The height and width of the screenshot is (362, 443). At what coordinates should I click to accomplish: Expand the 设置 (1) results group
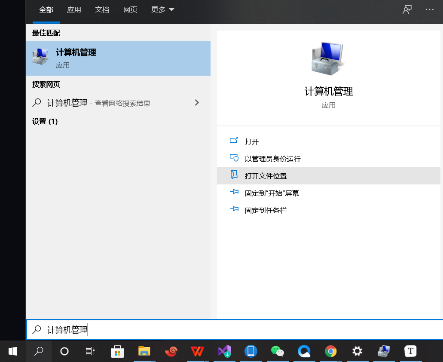(45, 122)
